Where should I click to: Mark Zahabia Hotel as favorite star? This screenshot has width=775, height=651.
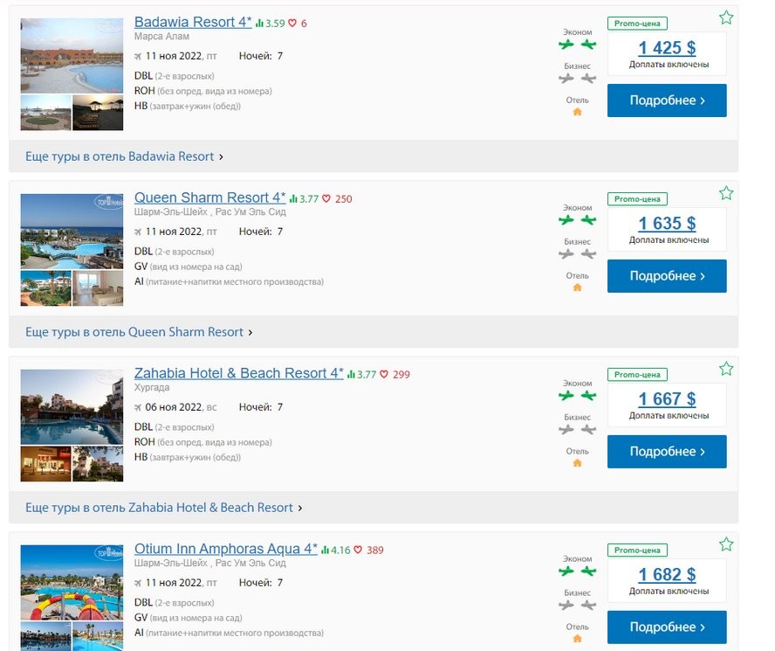point(726,369)
